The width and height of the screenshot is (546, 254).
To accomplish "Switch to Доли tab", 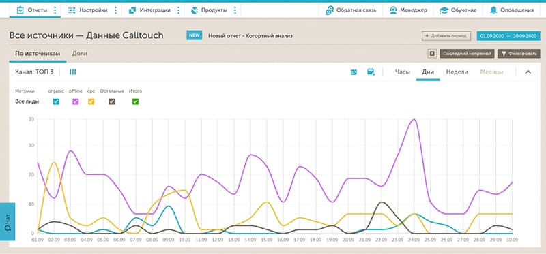I will pyautogui.click(x=80, y=54).
